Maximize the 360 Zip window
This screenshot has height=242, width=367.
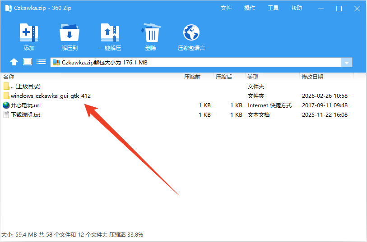339,9
